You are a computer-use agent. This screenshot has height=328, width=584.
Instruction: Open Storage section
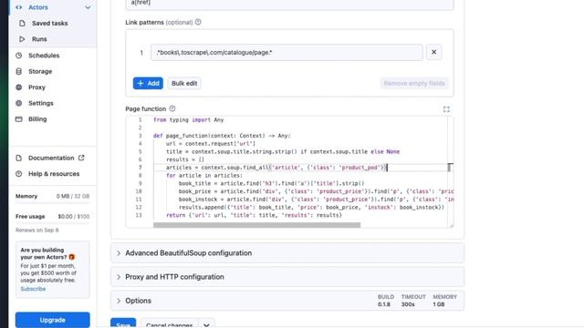[x=40, y=71]
